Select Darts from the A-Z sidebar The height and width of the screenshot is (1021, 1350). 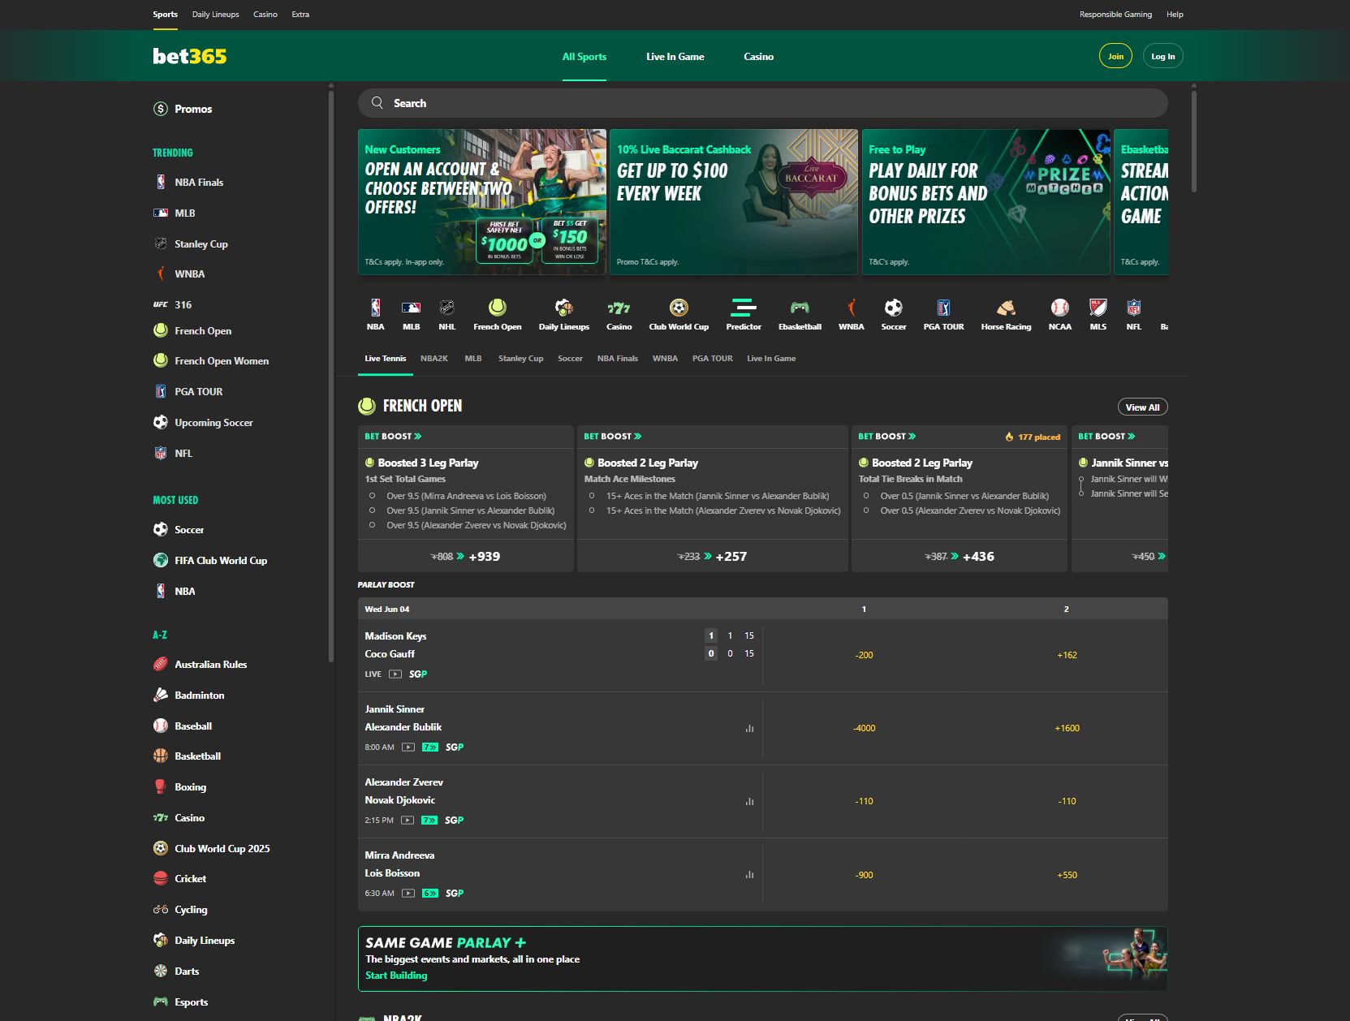187,971
